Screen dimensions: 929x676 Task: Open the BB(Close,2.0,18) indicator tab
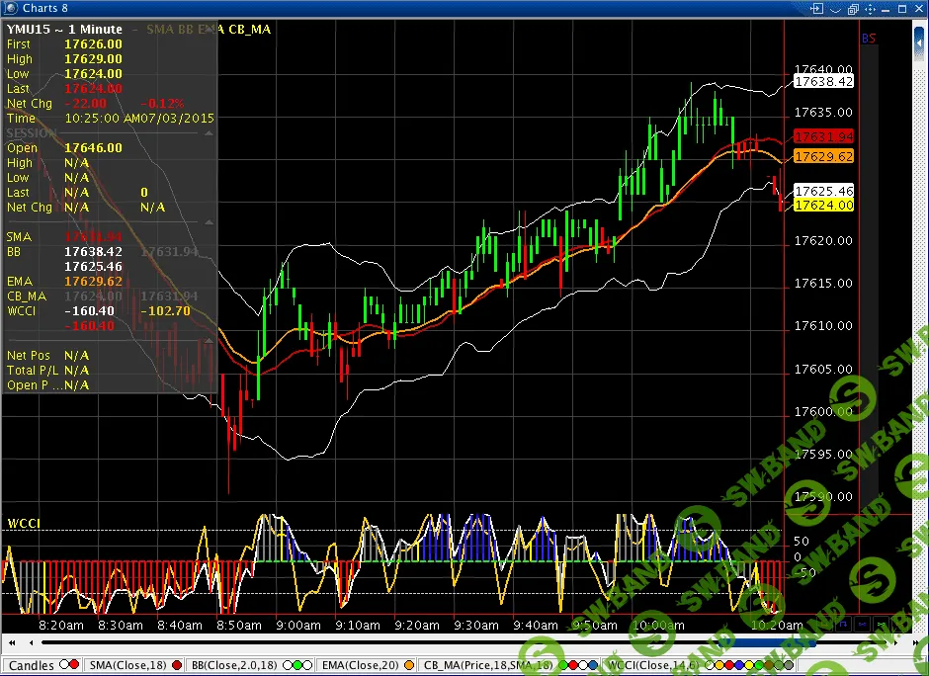234,666
